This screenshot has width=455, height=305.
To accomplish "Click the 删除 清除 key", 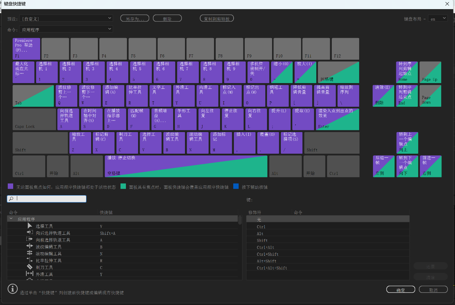I will pos(383,96).
